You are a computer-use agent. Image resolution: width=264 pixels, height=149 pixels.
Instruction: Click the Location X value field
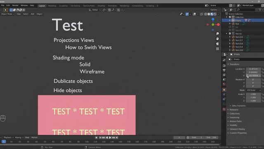click(x=253, y=69)
